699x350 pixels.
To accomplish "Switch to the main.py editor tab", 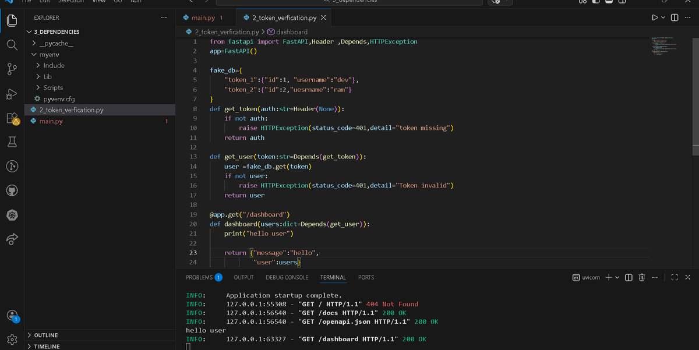I will pyautogui.click(x=207, y=18).
